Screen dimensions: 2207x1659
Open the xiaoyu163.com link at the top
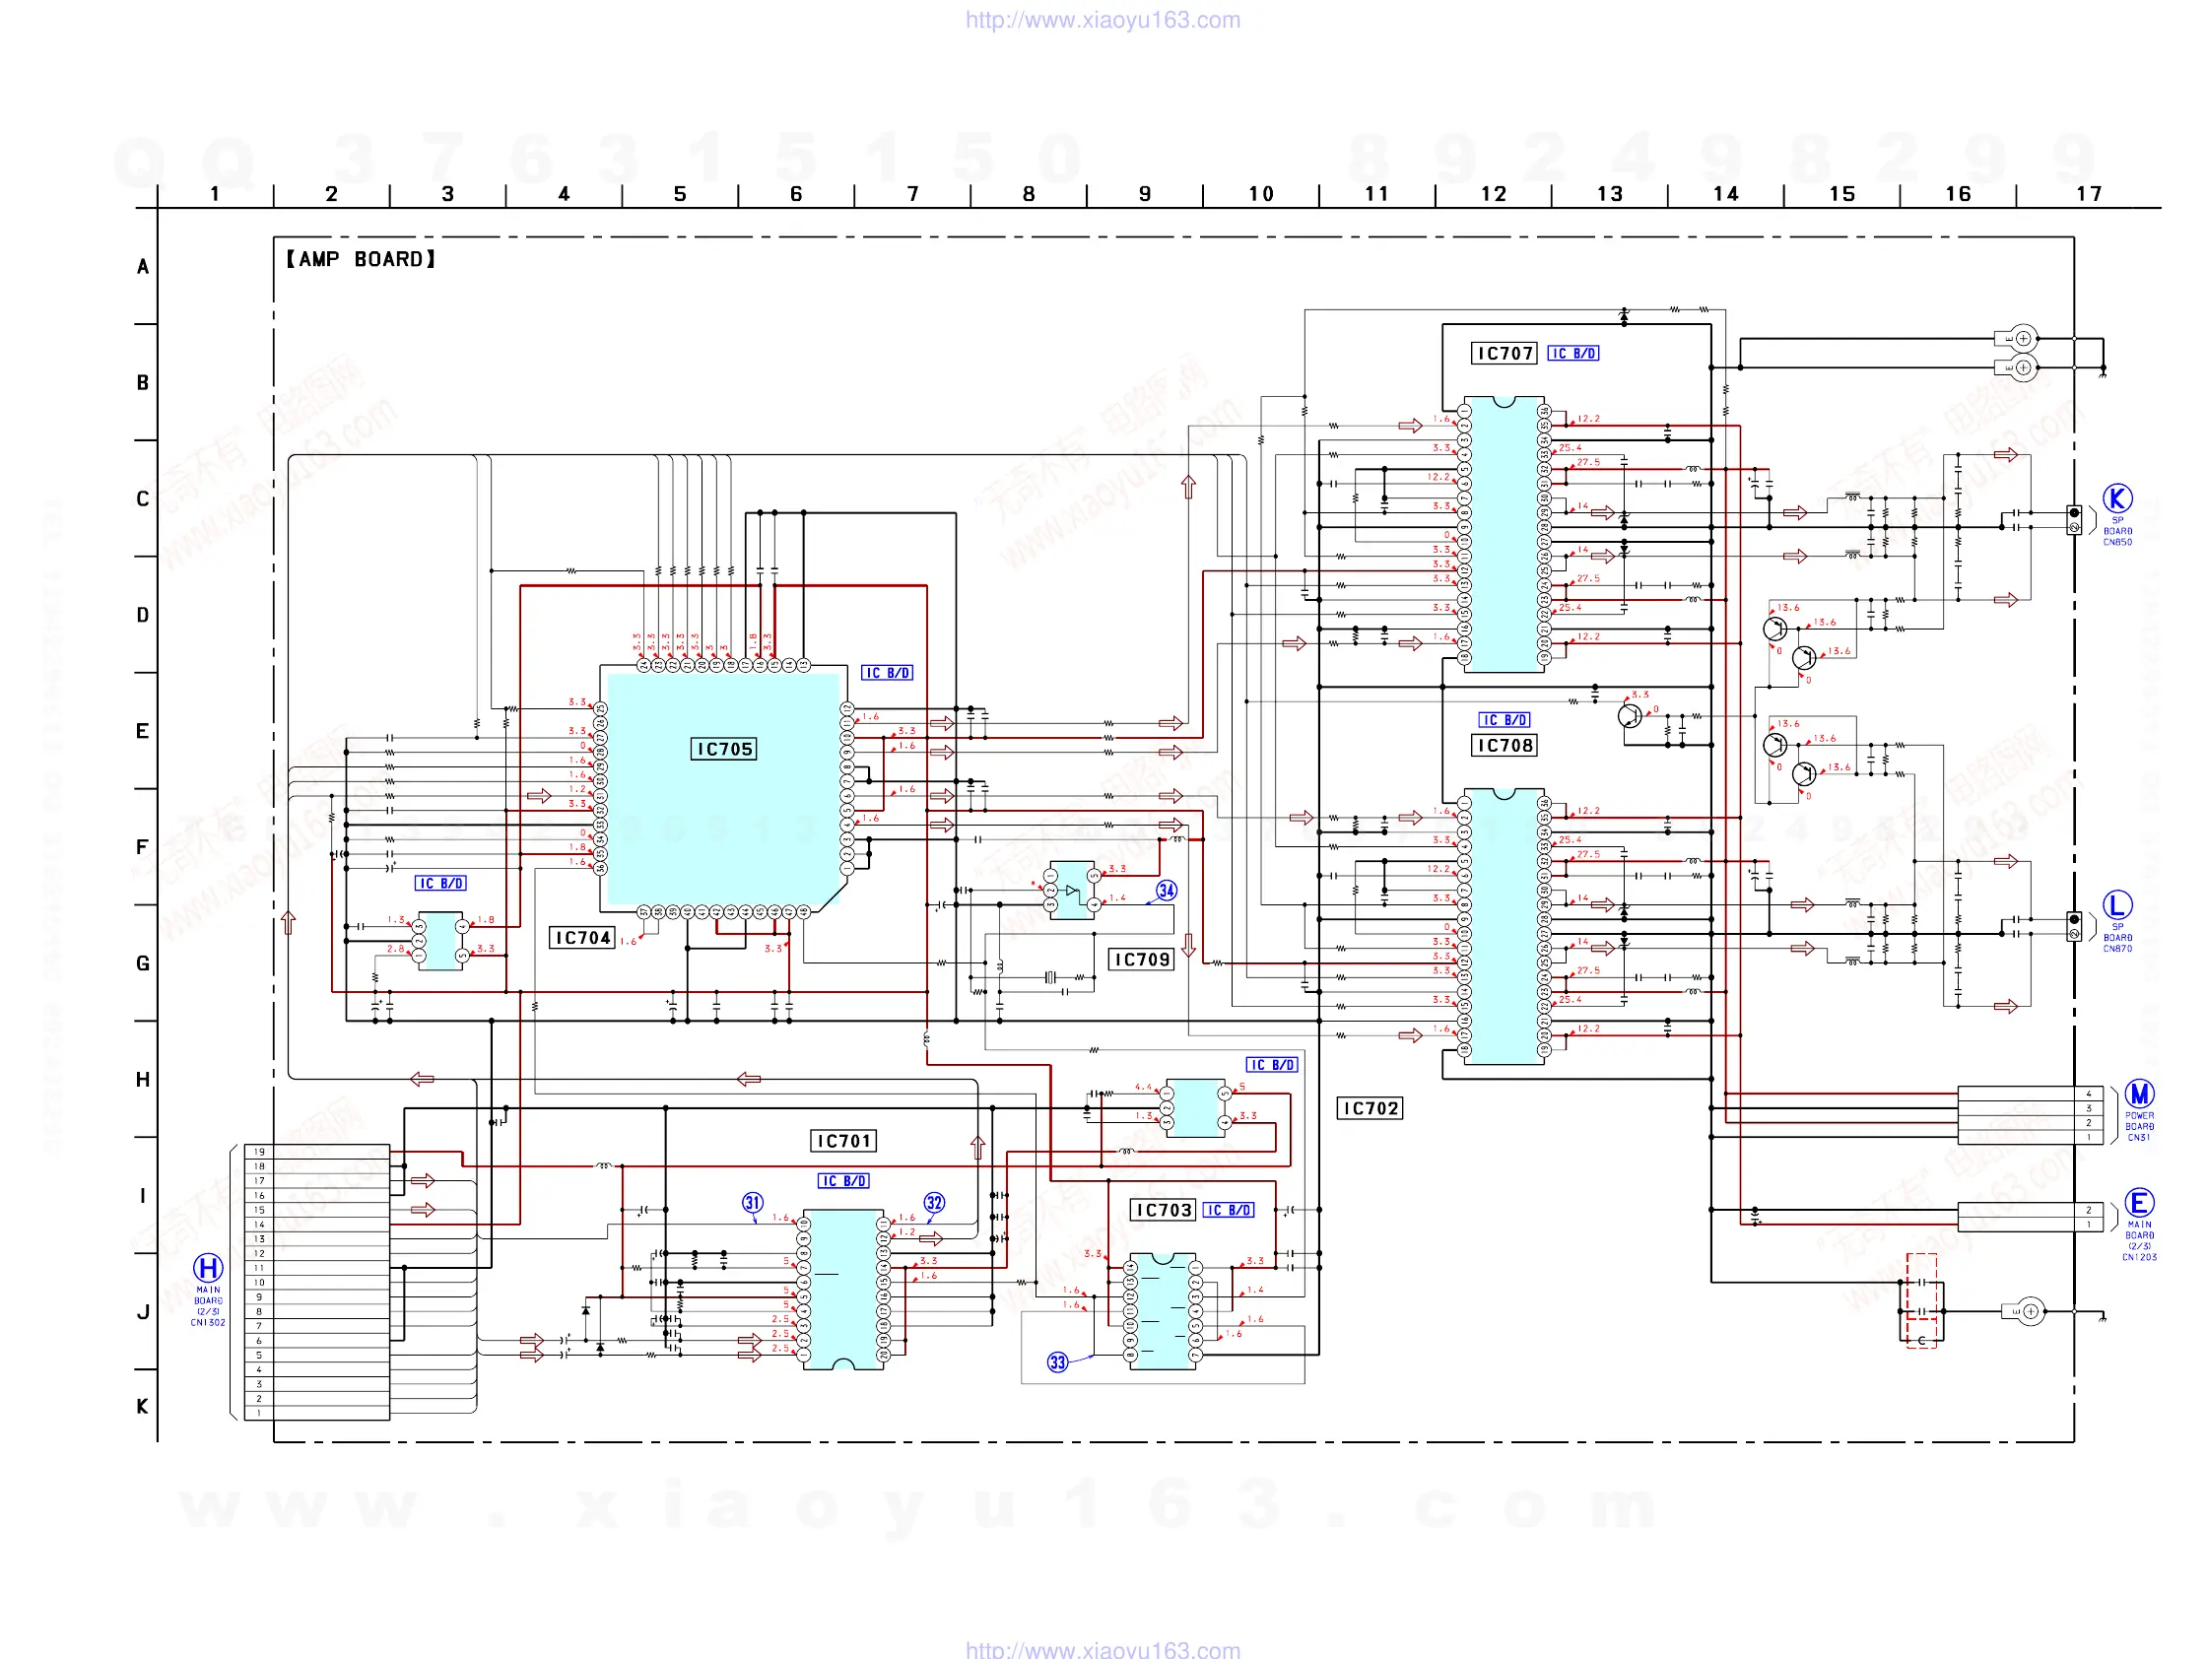coord(1103,20)
